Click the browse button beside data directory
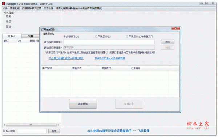Image resolution: width=218 pixels, height=137 pixels. (x=167, y=42)
